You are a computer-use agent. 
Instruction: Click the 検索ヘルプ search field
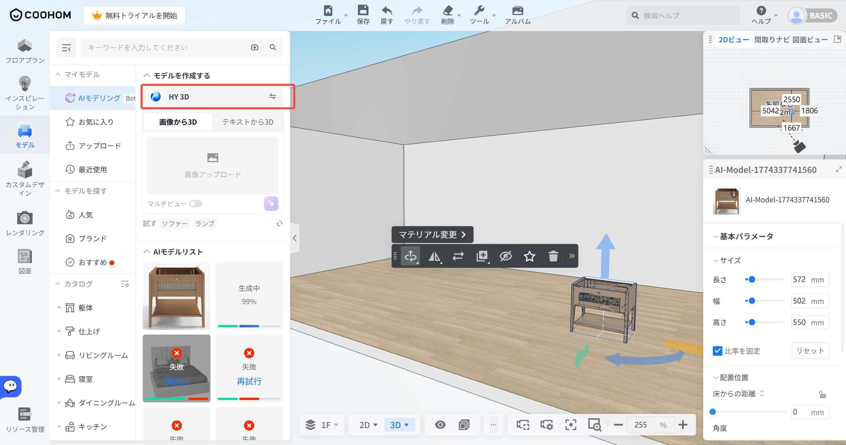[x=683, y=16]
